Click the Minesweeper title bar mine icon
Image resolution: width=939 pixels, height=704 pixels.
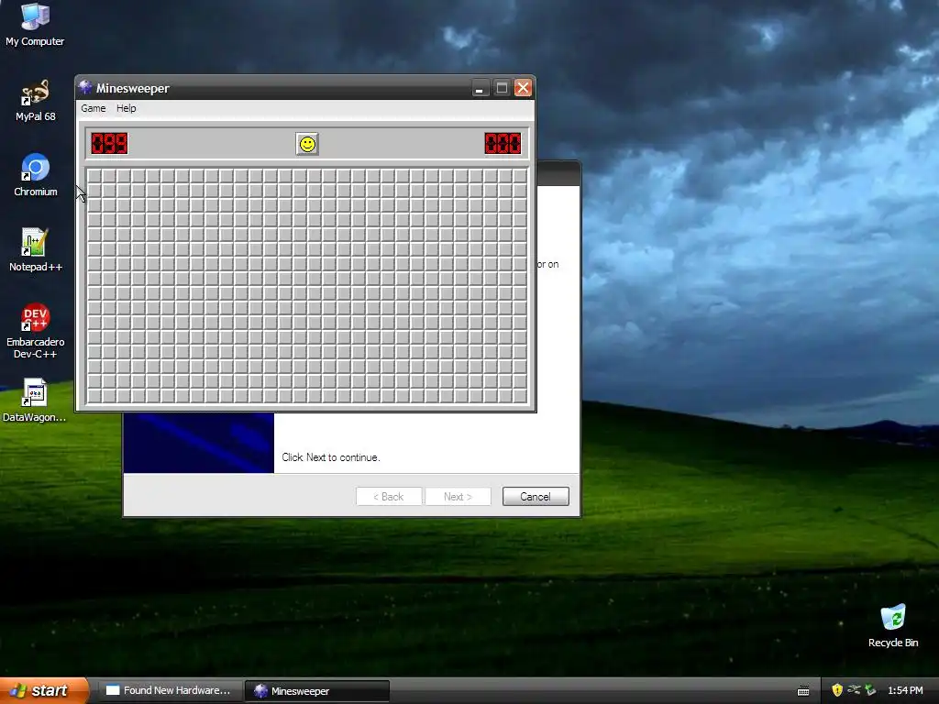tap(85, 87)
